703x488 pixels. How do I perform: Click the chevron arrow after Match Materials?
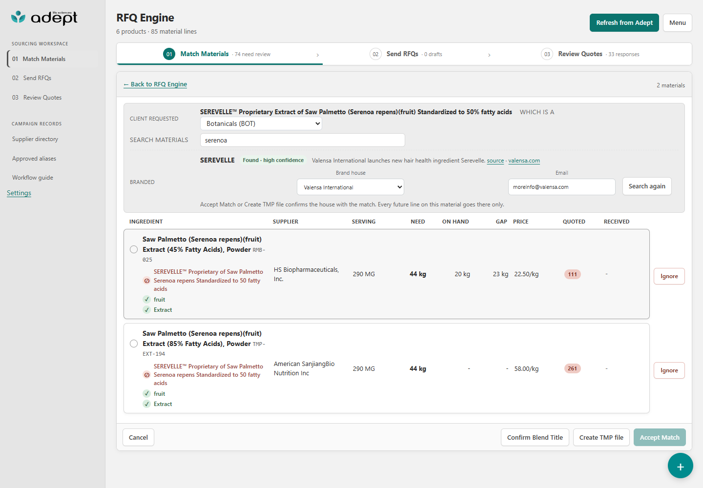click(x=318, y=55)
